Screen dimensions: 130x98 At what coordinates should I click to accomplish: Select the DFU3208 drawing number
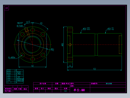[x=109, y=83]
